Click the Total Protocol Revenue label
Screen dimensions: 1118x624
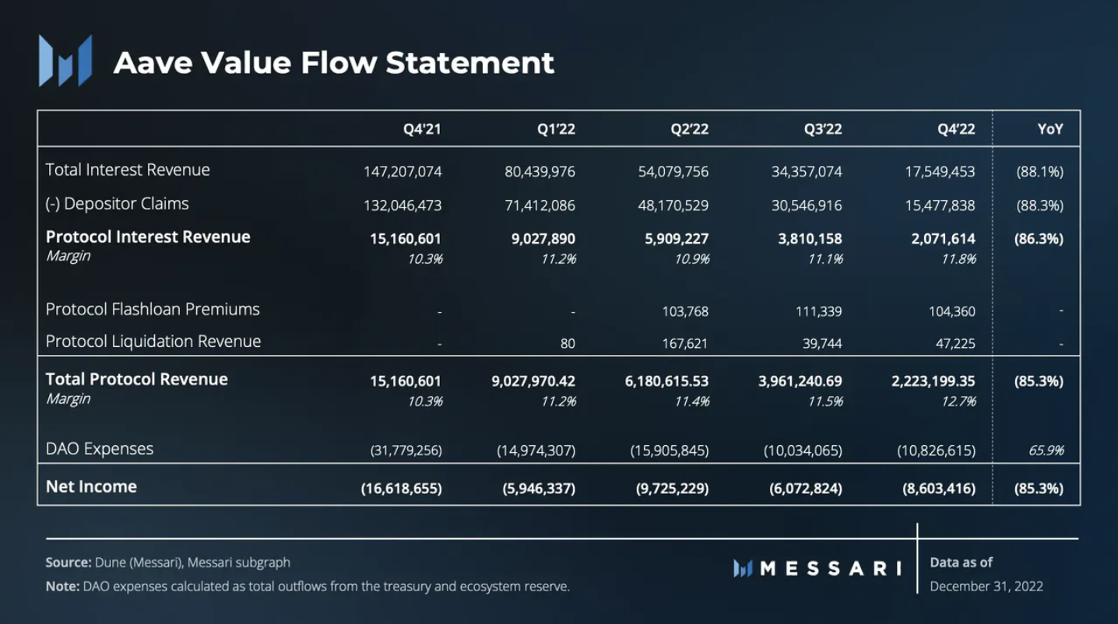136,379
